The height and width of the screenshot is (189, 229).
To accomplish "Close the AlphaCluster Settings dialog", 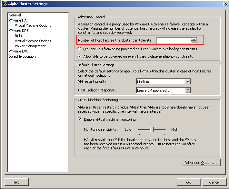I will pos(225,4).
